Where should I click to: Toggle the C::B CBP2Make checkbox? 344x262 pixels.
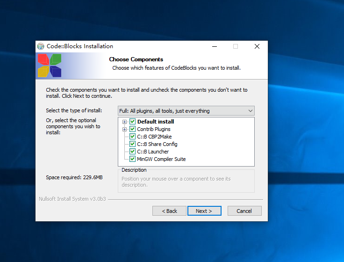pyautogui.click(x=132, y=137)
